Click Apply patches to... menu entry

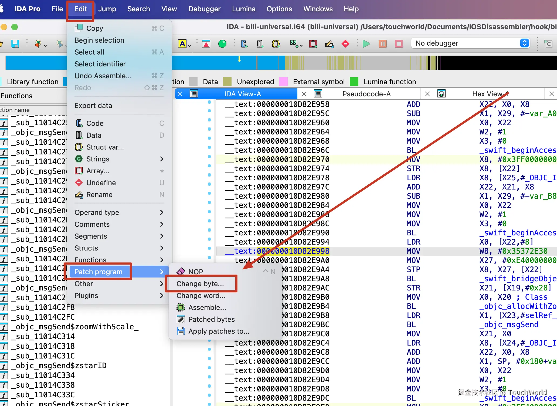219,331
